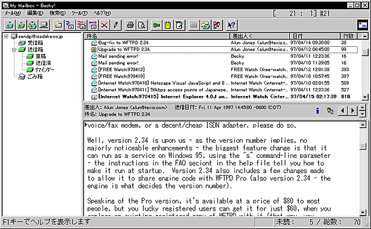
Task: Select the ごみ箱 trash folder
Action: pos(35,76)
